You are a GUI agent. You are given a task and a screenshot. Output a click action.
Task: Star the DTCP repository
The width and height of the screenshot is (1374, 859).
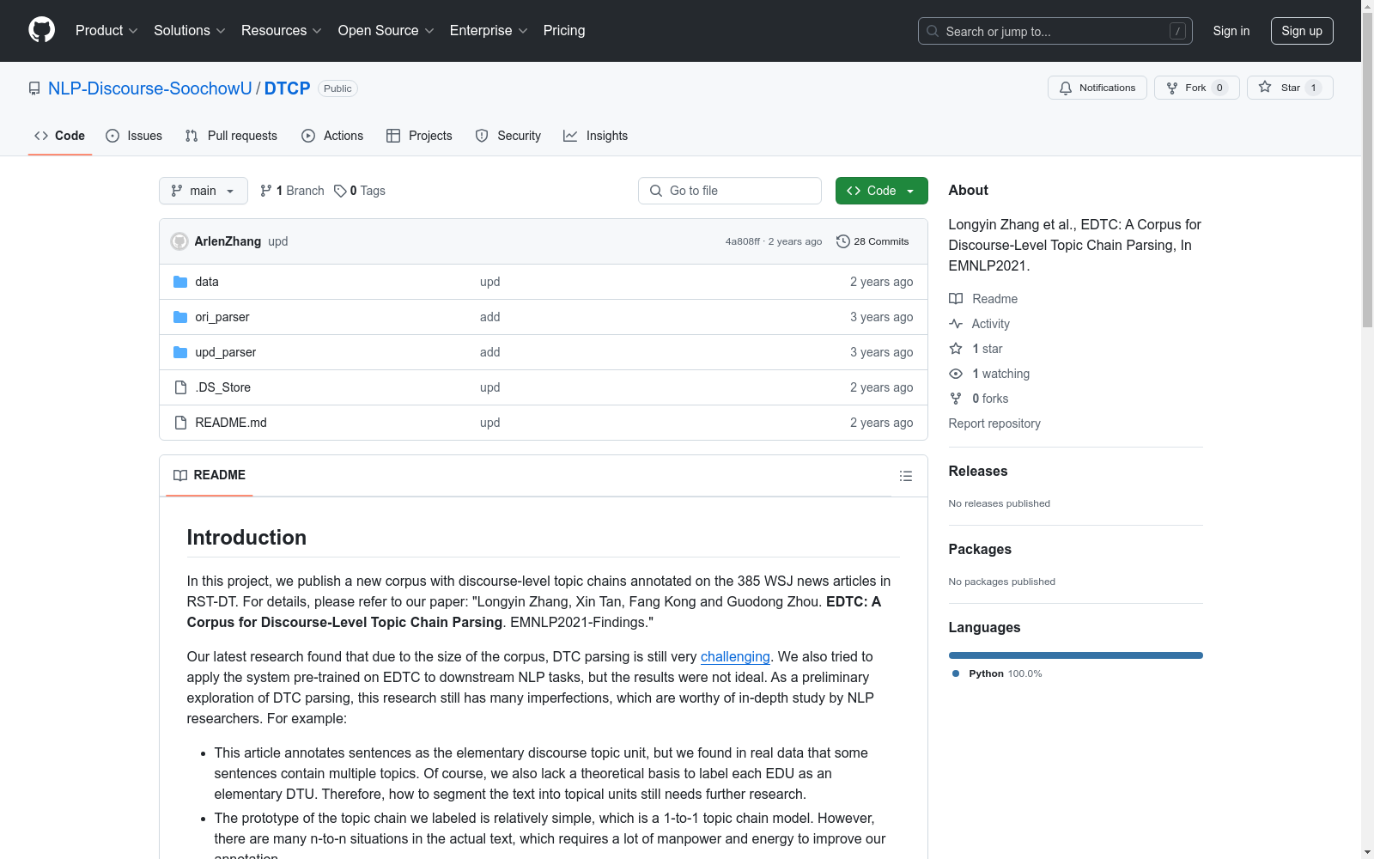[1290, 88]
